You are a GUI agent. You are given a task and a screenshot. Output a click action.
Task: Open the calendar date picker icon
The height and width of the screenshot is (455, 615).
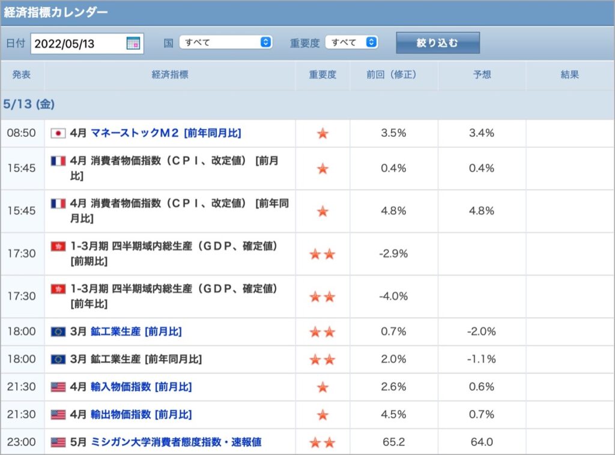133,43
